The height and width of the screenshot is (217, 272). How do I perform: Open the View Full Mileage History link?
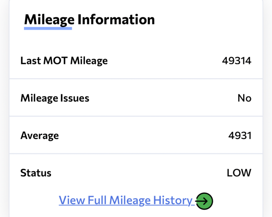(x=126, y=200)
